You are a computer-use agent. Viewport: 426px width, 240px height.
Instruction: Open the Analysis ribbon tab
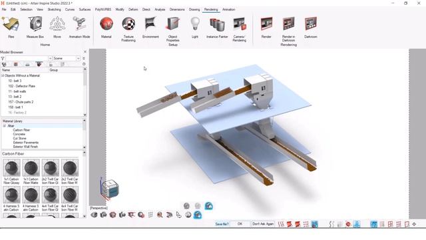160,9
